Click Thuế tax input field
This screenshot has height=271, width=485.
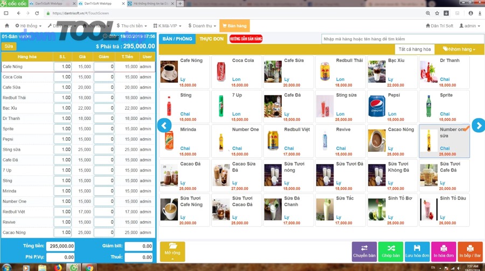[139, 257]
